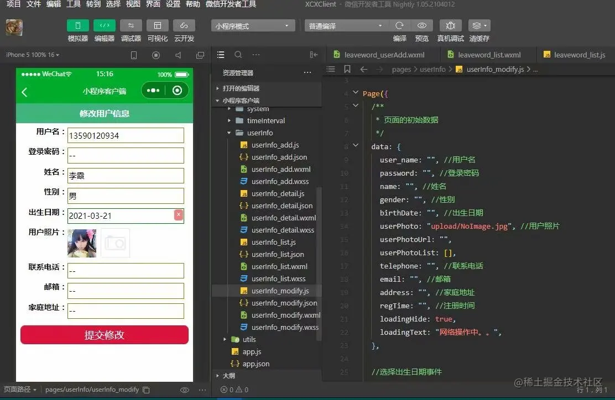Image resolution: width=615 pixels, height=400 pixels.
Task: Click the editor bookmark icon
Action: 347,70
